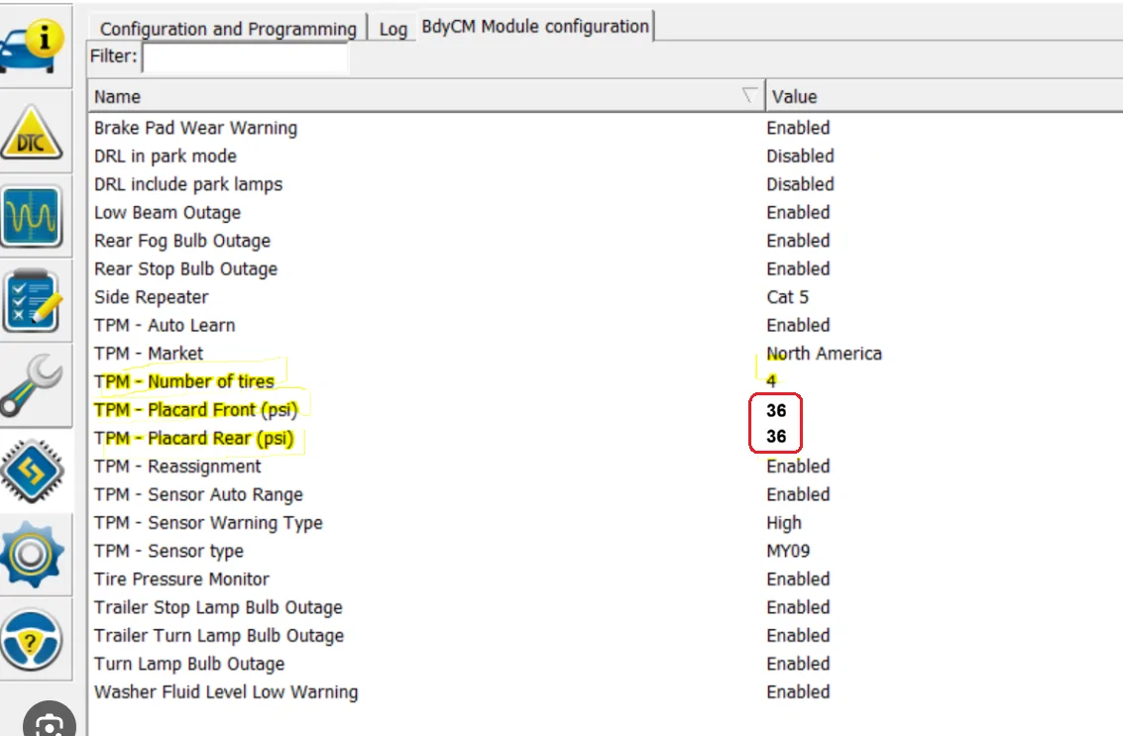
Task: Open the module programming chip icon
Action: pos(33,471)
